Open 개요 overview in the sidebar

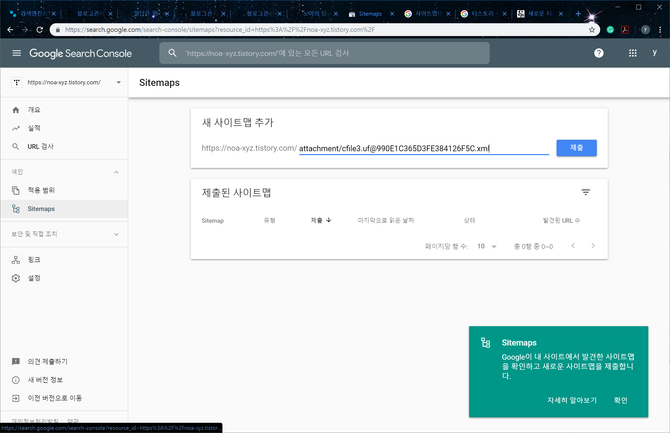coord(34,110)
